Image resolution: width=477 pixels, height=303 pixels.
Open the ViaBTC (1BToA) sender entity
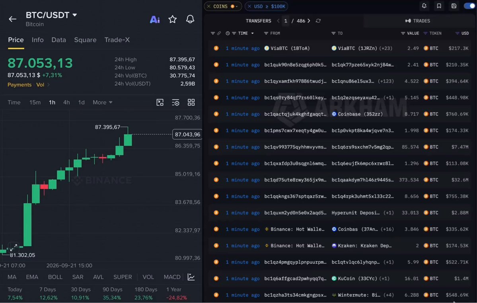click(287, 48)
